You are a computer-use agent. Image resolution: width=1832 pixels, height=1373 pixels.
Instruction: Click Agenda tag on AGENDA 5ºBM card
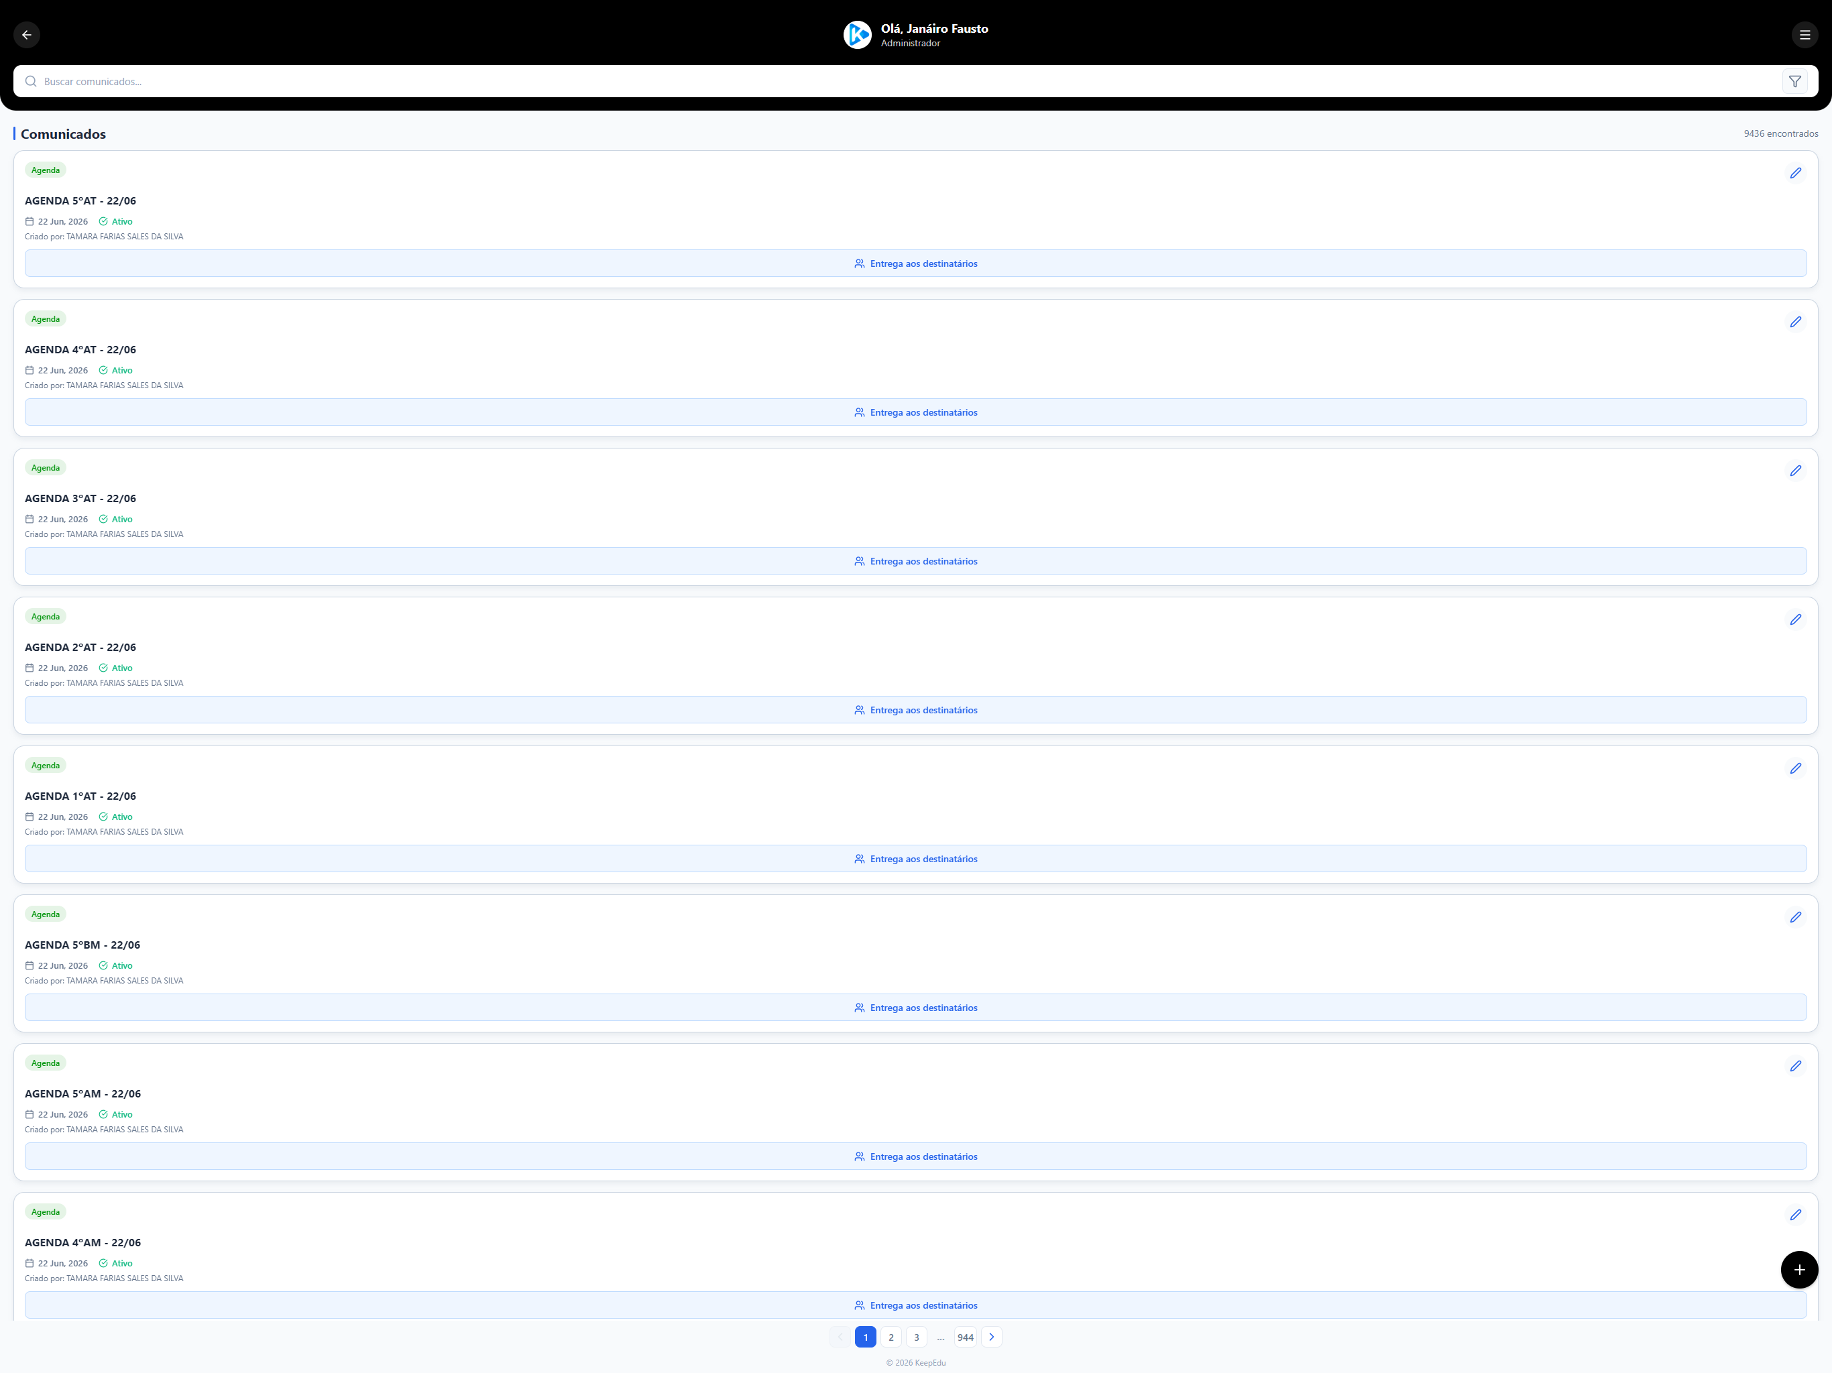point(46,916)
